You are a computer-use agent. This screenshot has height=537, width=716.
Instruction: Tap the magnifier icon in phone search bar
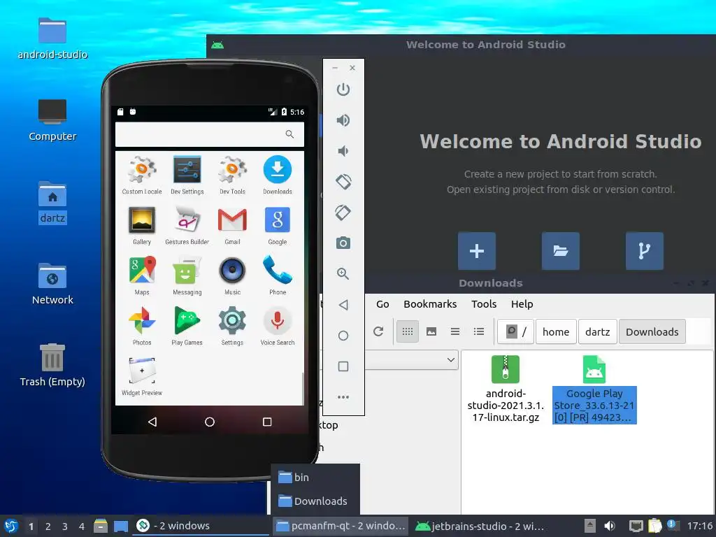(289, 134)
